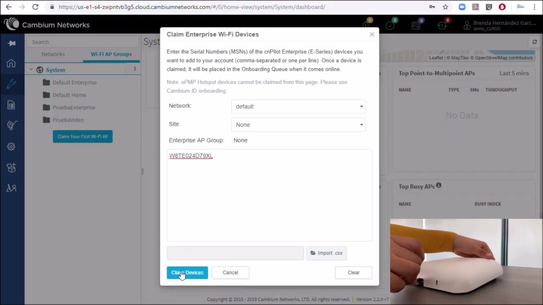This screenshot has height=305, width=543.
Task: Click the W8TE024D79XL serial number text
Action: point(191,156)
